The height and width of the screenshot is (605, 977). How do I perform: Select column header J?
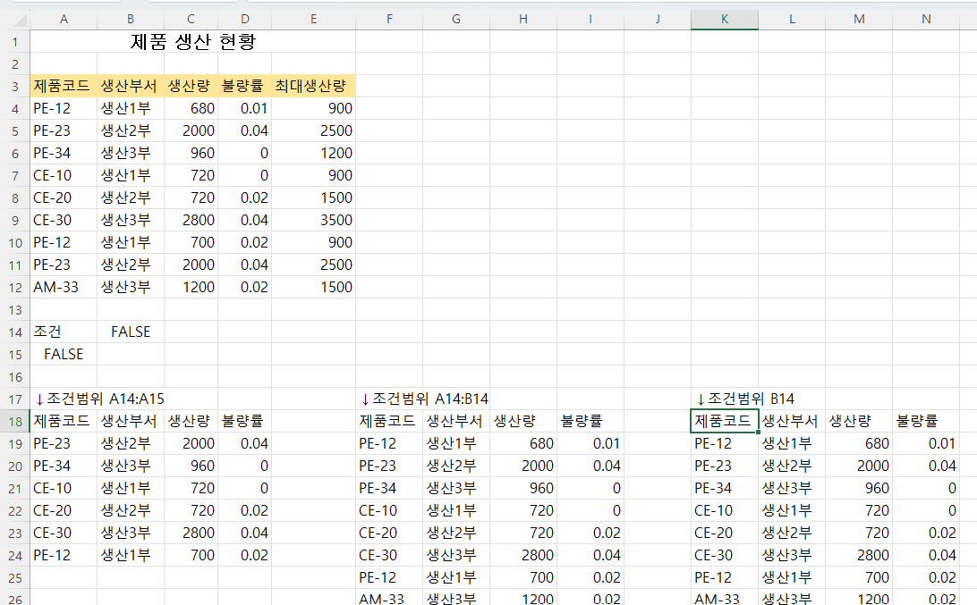coord(657,19)
